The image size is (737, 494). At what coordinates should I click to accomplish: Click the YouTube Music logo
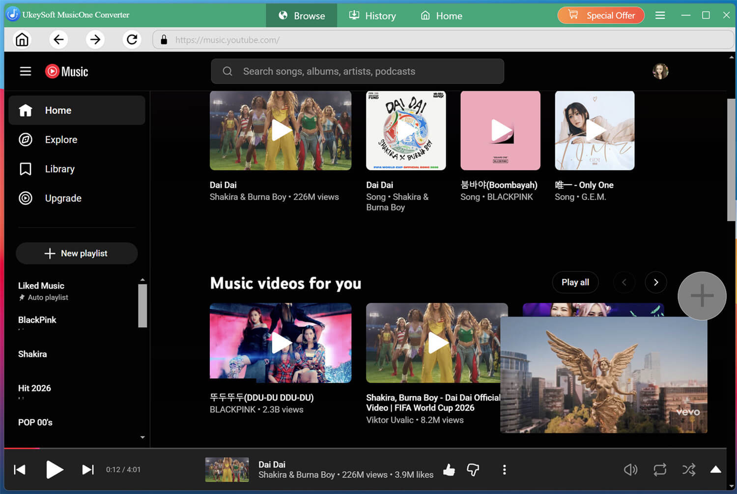click(66, 71)
